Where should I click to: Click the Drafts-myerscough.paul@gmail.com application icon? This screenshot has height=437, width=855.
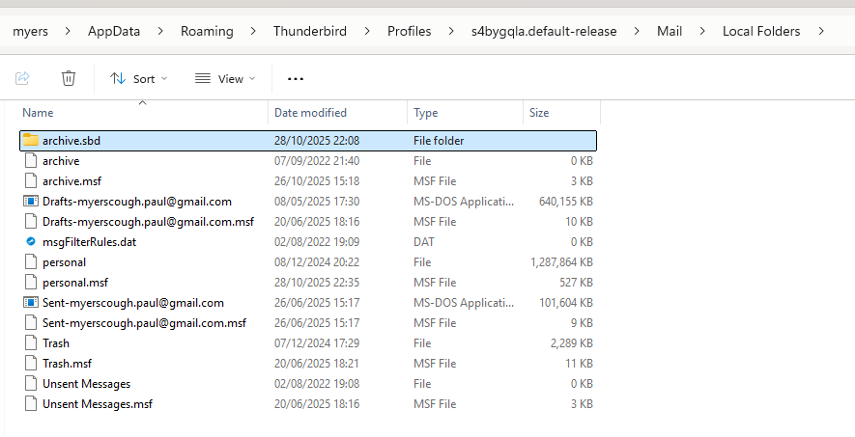click(x=31, y=202)
